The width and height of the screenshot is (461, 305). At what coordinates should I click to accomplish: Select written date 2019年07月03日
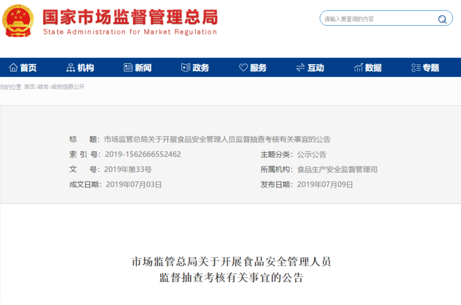click(134, 184)
